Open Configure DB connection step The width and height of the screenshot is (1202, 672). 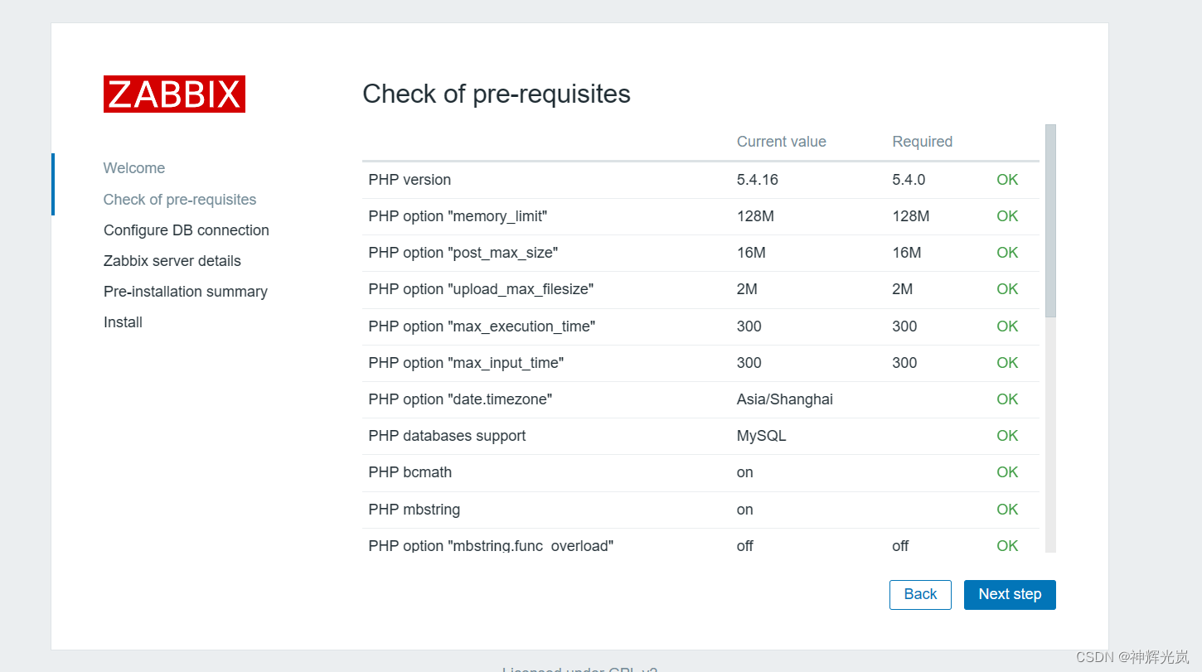click(x=187, y=230)
